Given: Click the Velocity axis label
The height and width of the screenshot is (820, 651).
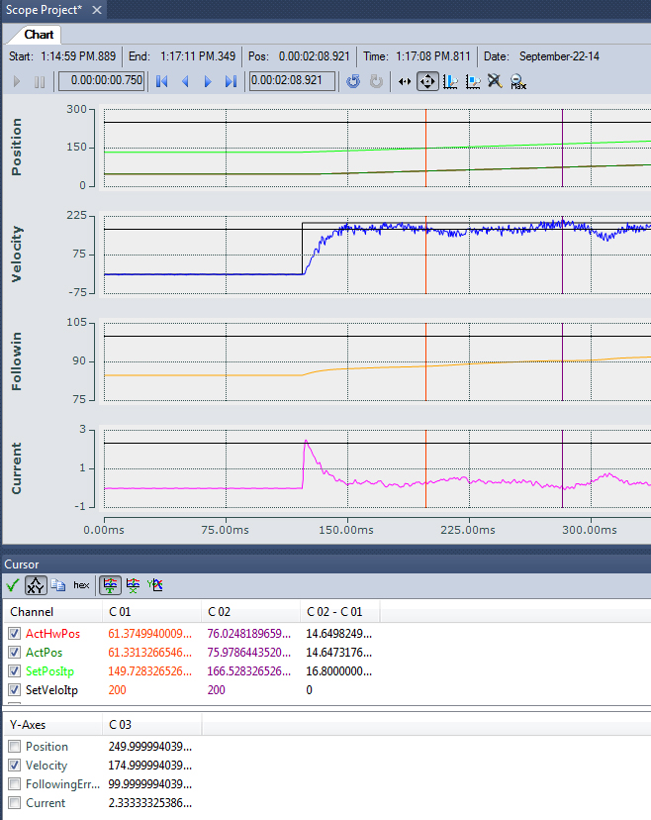Looking at the screenshot, I should (x=17, y=255).
